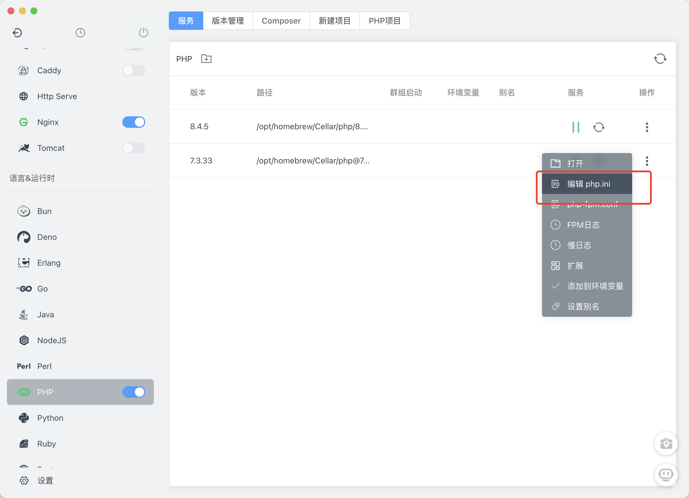This screenshot has width=689, height=498.
Task: Open actions menu for PHP 7.3.33
Action: point(647,161)
